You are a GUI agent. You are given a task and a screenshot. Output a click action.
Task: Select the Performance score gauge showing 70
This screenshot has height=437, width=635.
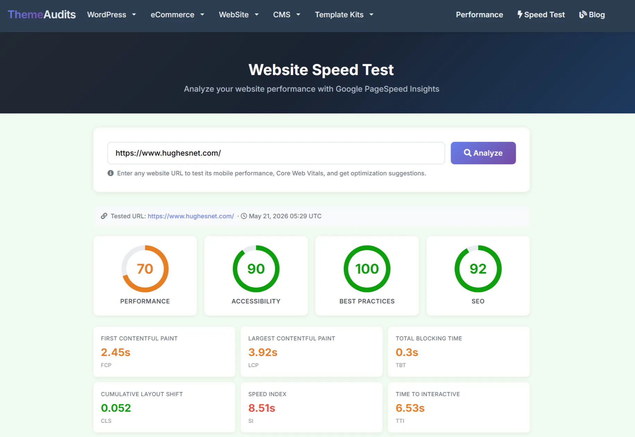tap(145, 269)
